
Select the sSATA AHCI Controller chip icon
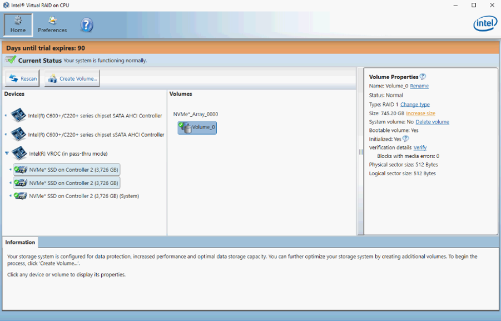(18, 134)
